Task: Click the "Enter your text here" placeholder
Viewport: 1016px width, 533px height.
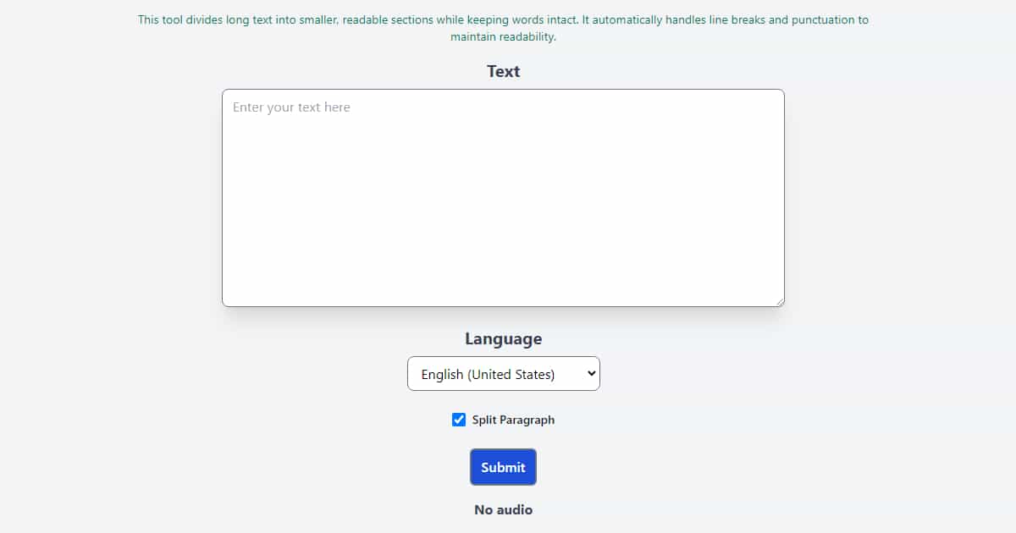Action: click(291, 107)
